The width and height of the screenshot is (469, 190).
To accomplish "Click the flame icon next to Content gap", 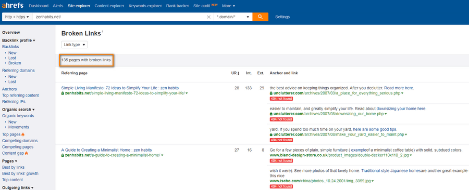I will point(27,153).
